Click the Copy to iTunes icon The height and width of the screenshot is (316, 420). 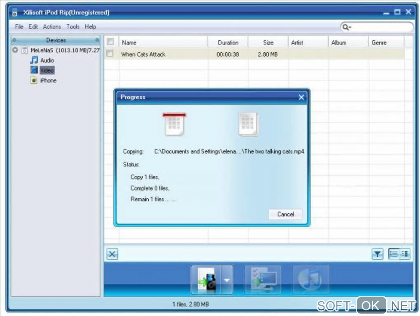click(311, 280)
